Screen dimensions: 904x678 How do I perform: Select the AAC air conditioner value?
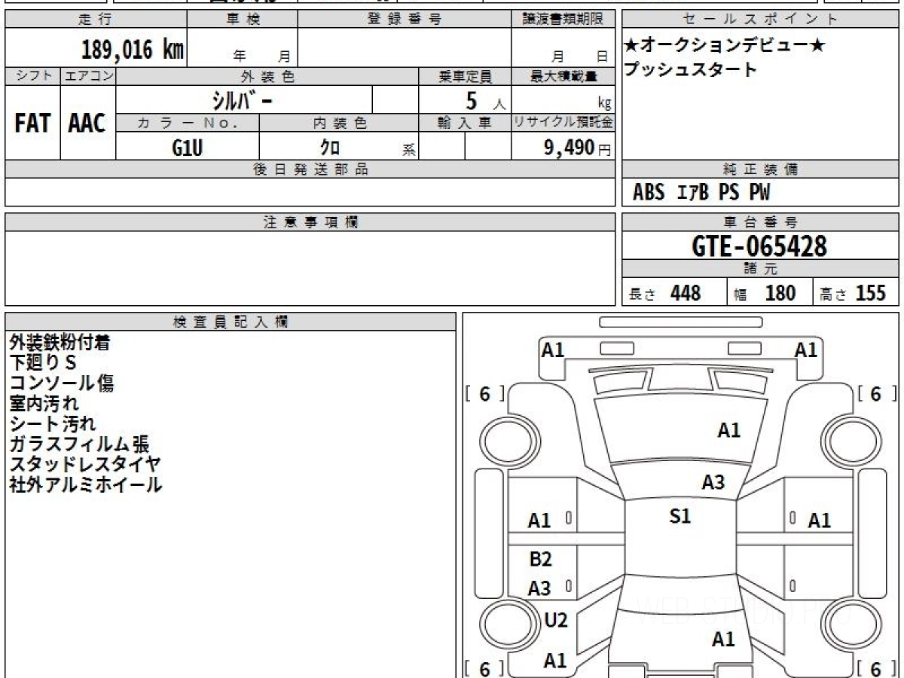tap(88, 123)
